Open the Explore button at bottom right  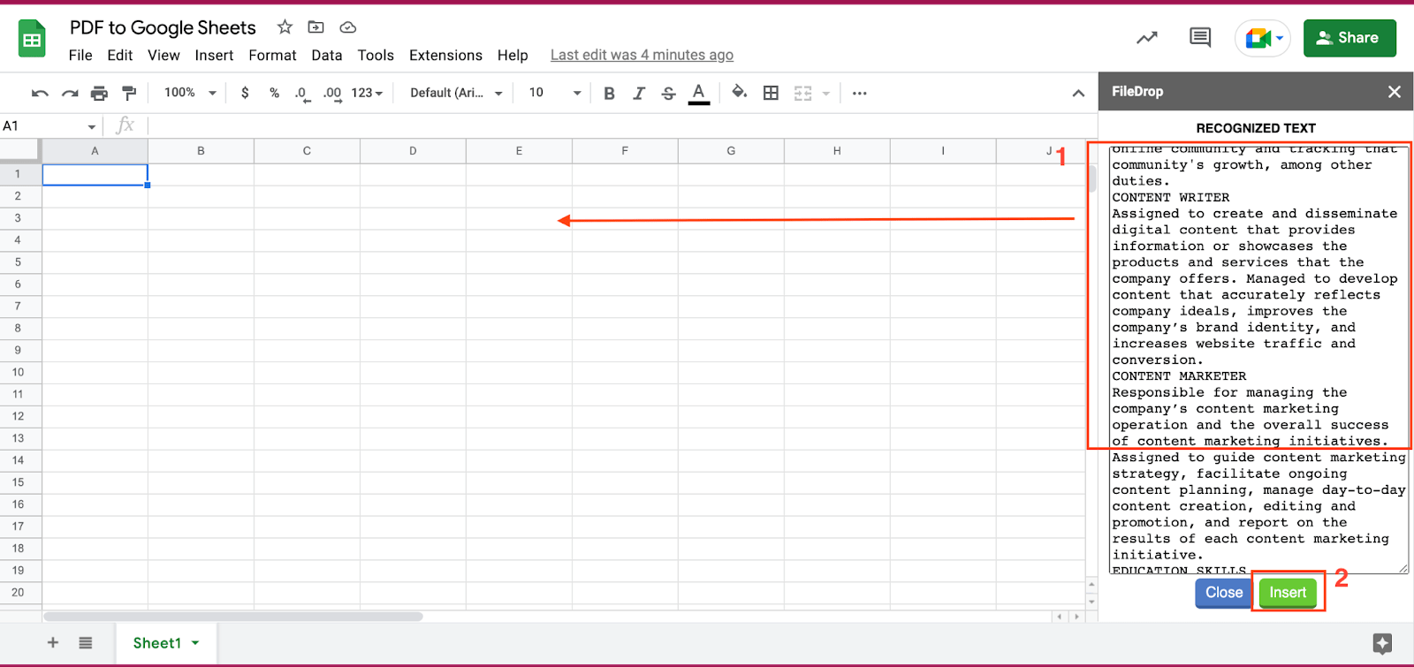point(1383,643)
